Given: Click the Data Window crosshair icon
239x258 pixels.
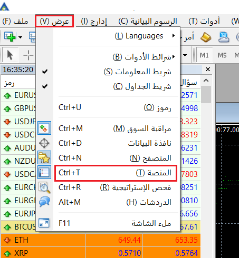Looking at the screenshot, I should pyautogui.click(x=44, y=143).
